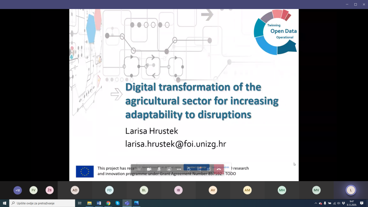Click participant MH avatar
This screenshot has height=207, width=368.
click(x=282, y=190)
